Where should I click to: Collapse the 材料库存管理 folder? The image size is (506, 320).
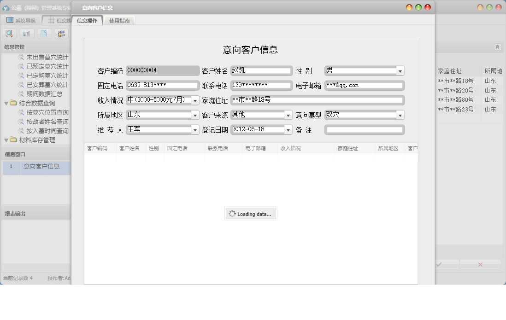coord(6,140)
